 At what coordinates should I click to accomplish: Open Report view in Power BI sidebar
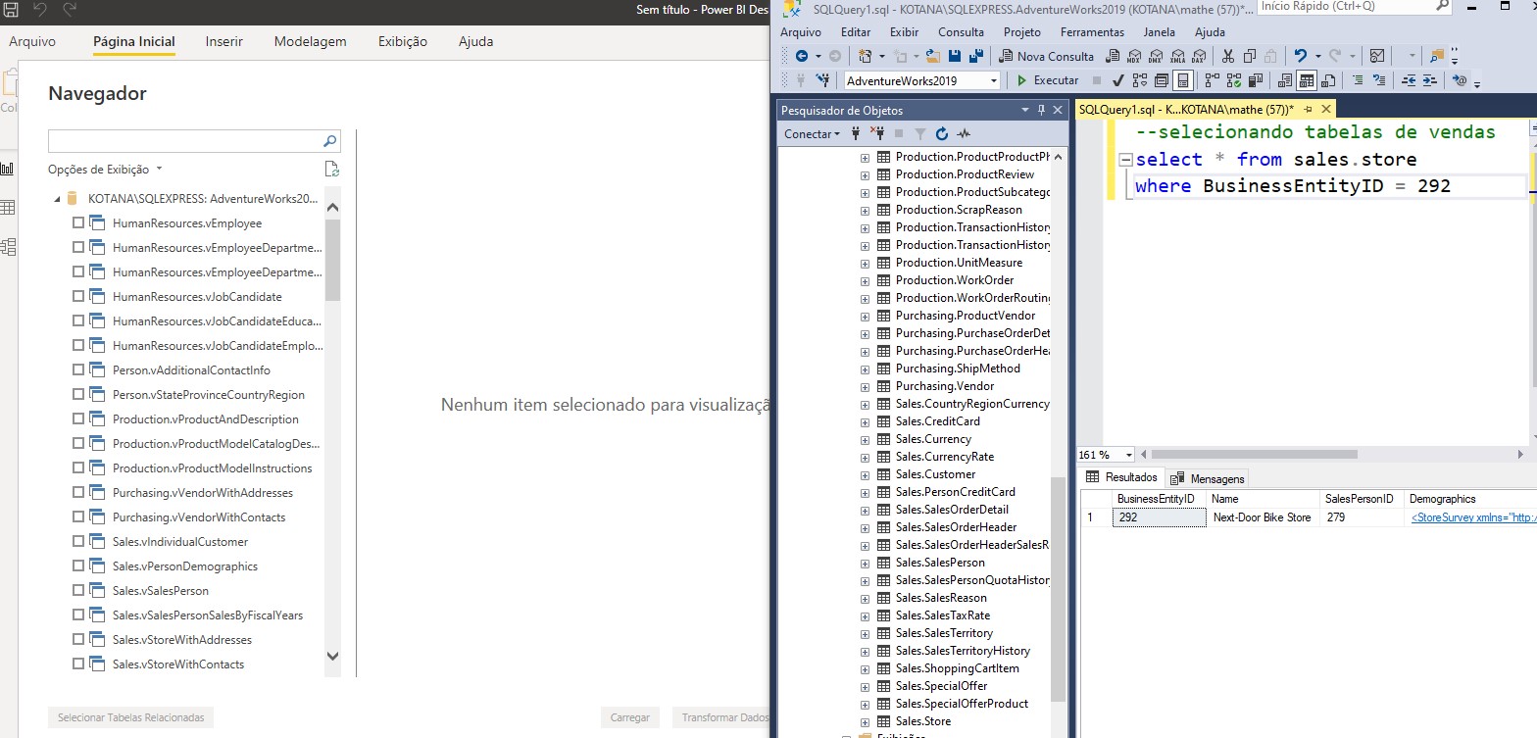pos(8,169)
